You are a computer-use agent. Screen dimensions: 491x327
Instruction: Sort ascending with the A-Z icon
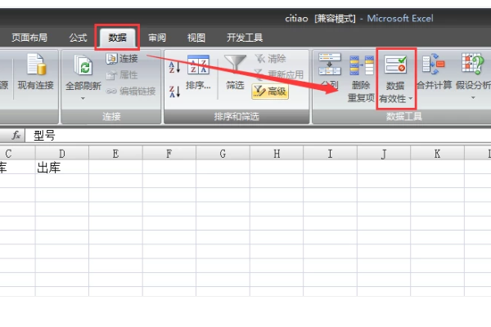pos(174,67)
